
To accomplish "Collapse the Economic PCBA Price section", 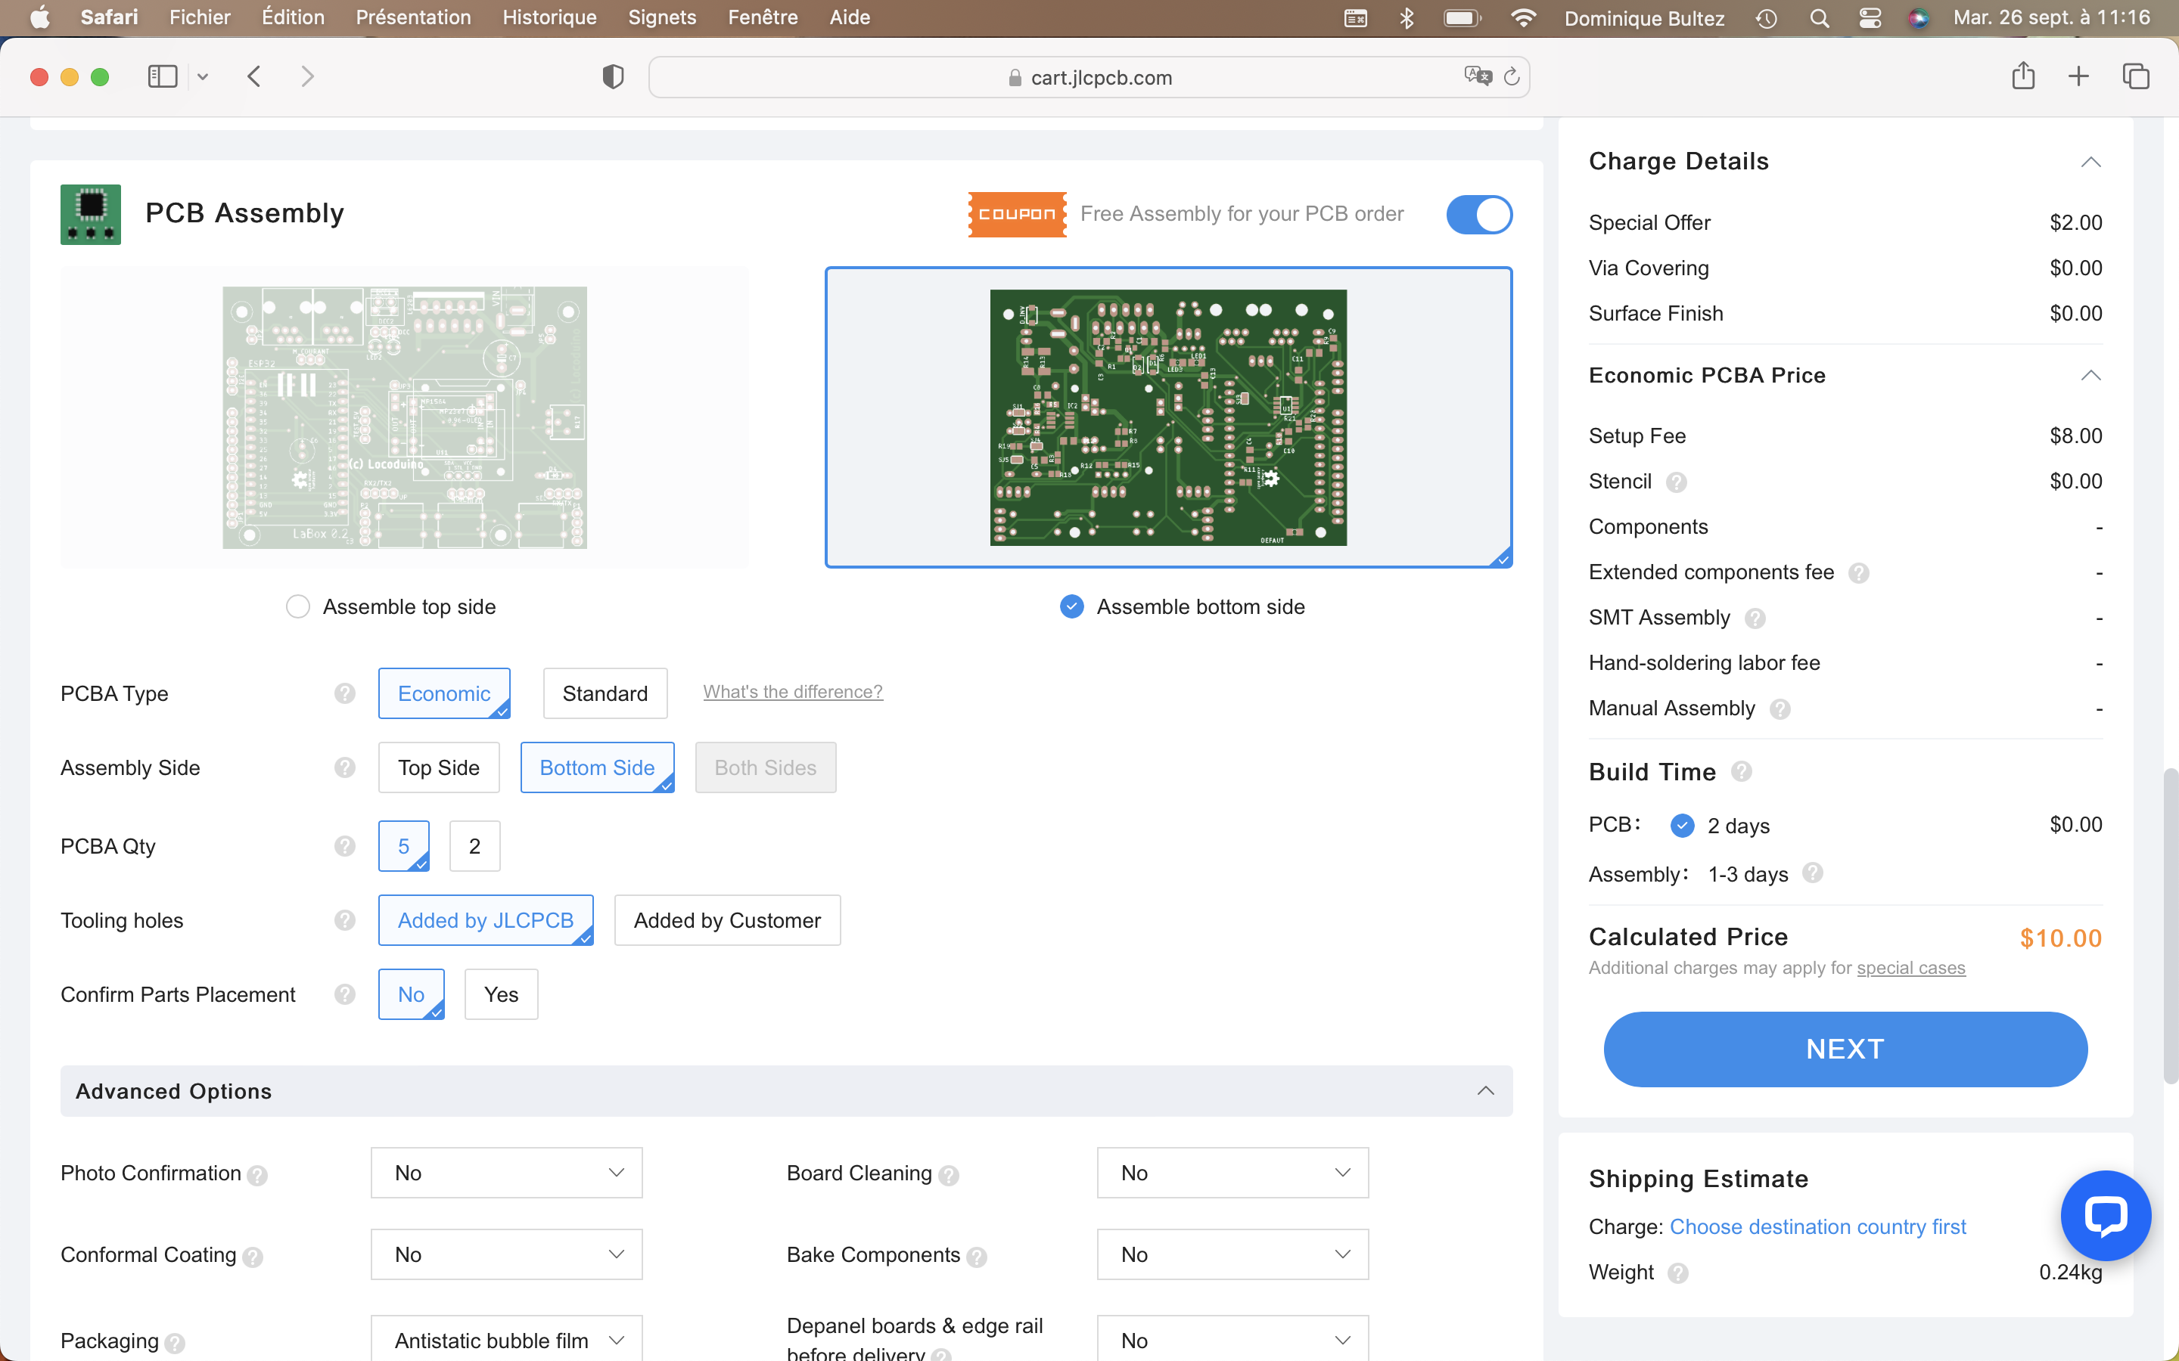I will coord(2090,375).
